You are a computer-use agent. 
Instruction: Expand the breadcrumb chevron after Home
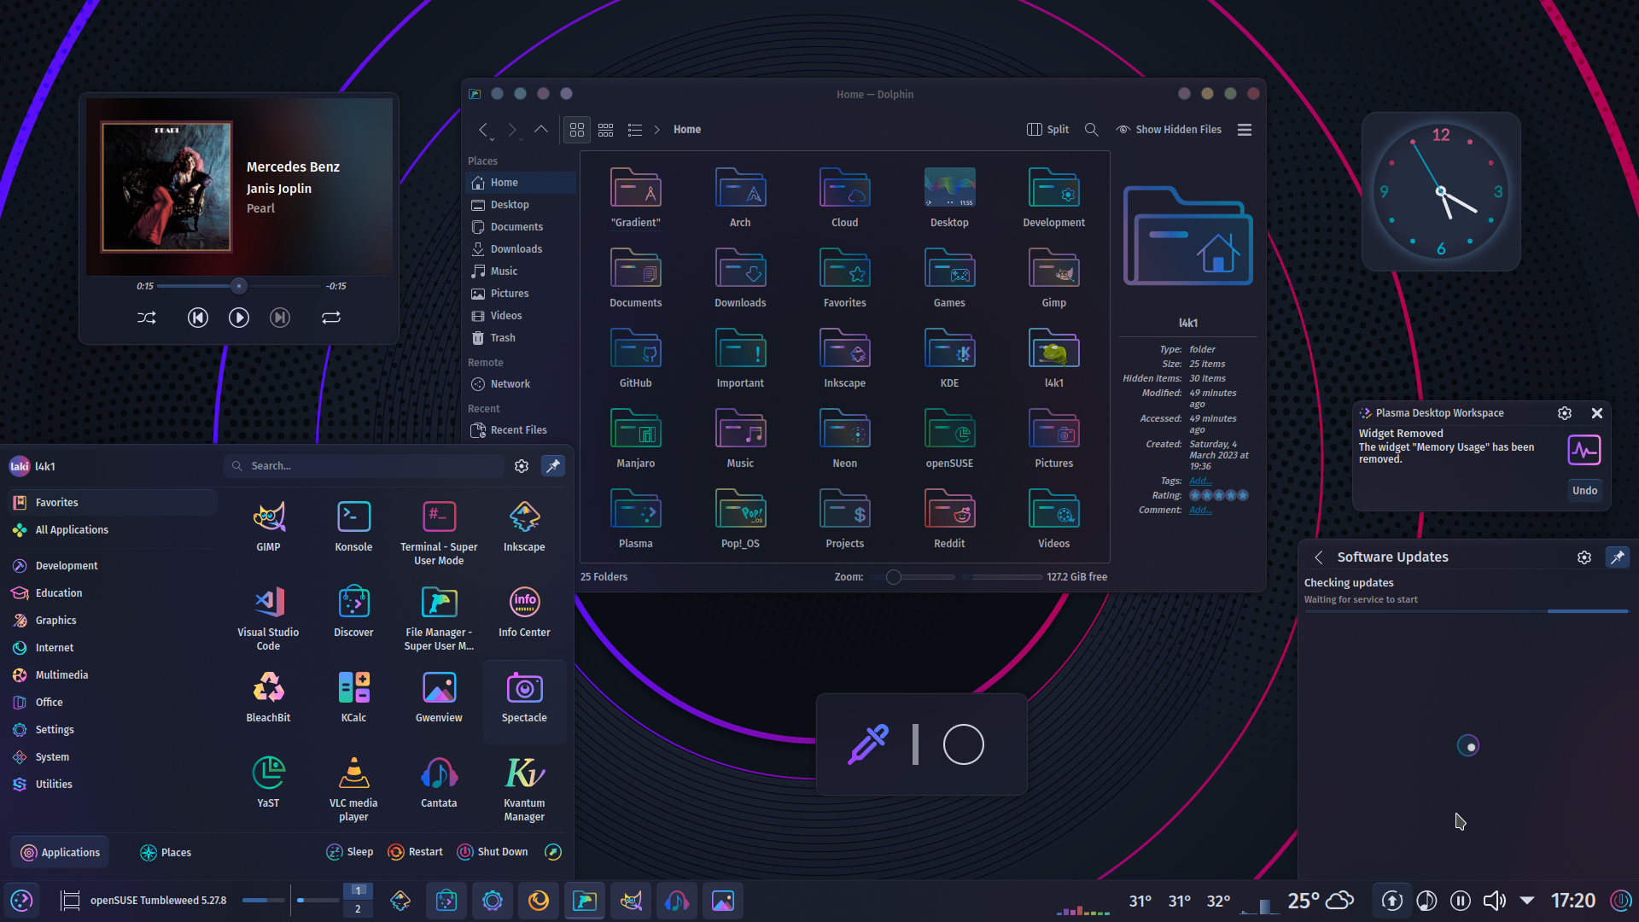pos(657,129)
